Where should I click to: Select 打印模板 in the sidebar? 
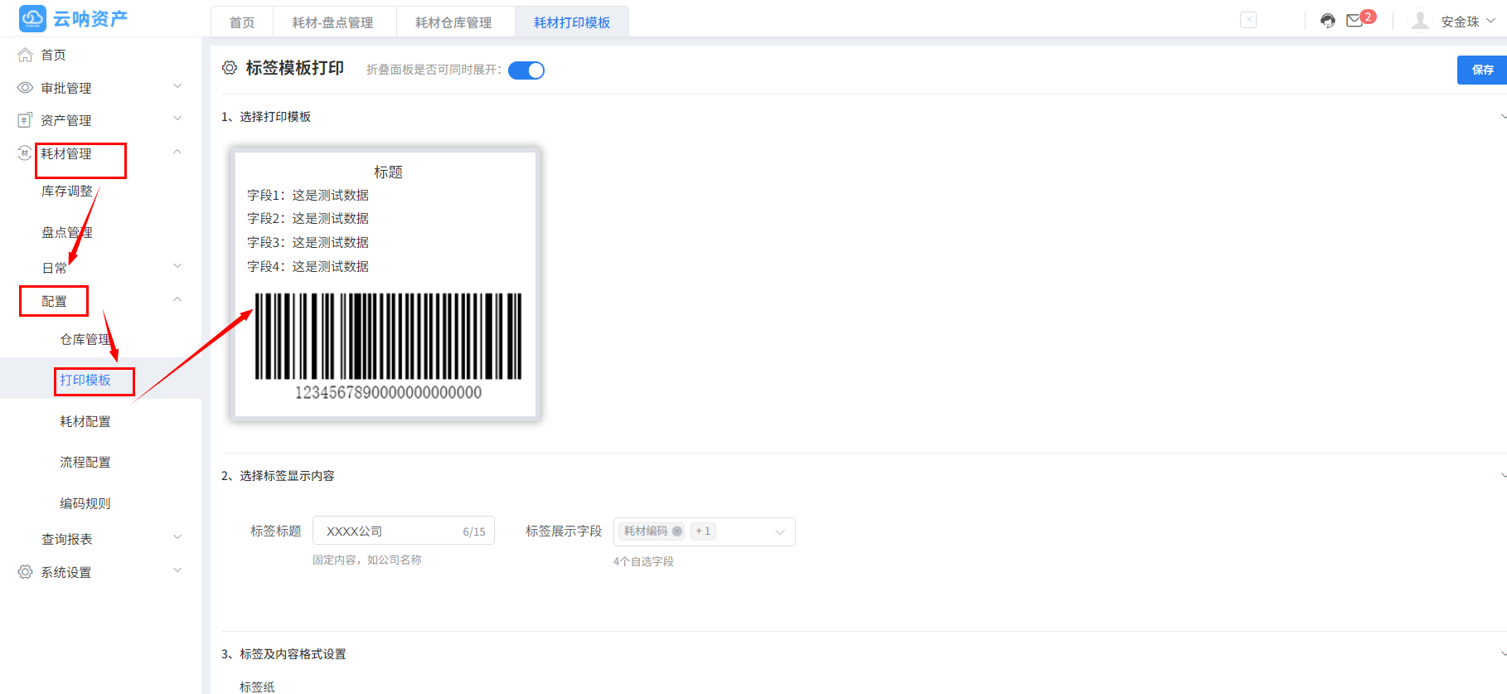[85, 380]
